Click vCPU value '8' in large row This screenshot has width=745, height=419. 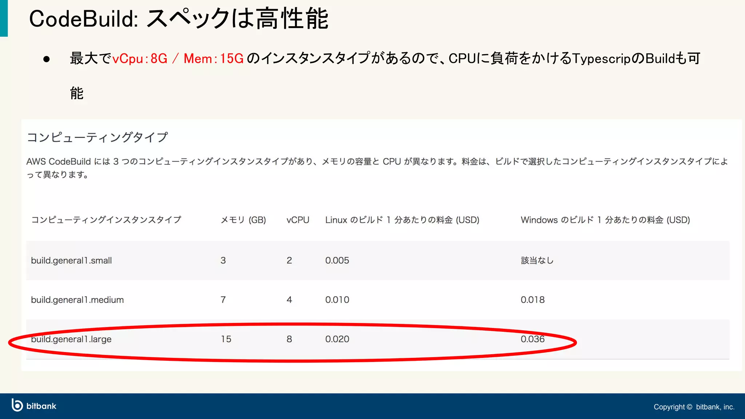289,339
